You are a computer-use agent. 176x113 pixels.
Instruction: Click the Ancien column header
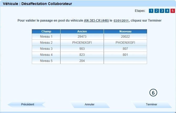[x=82, y=31]
